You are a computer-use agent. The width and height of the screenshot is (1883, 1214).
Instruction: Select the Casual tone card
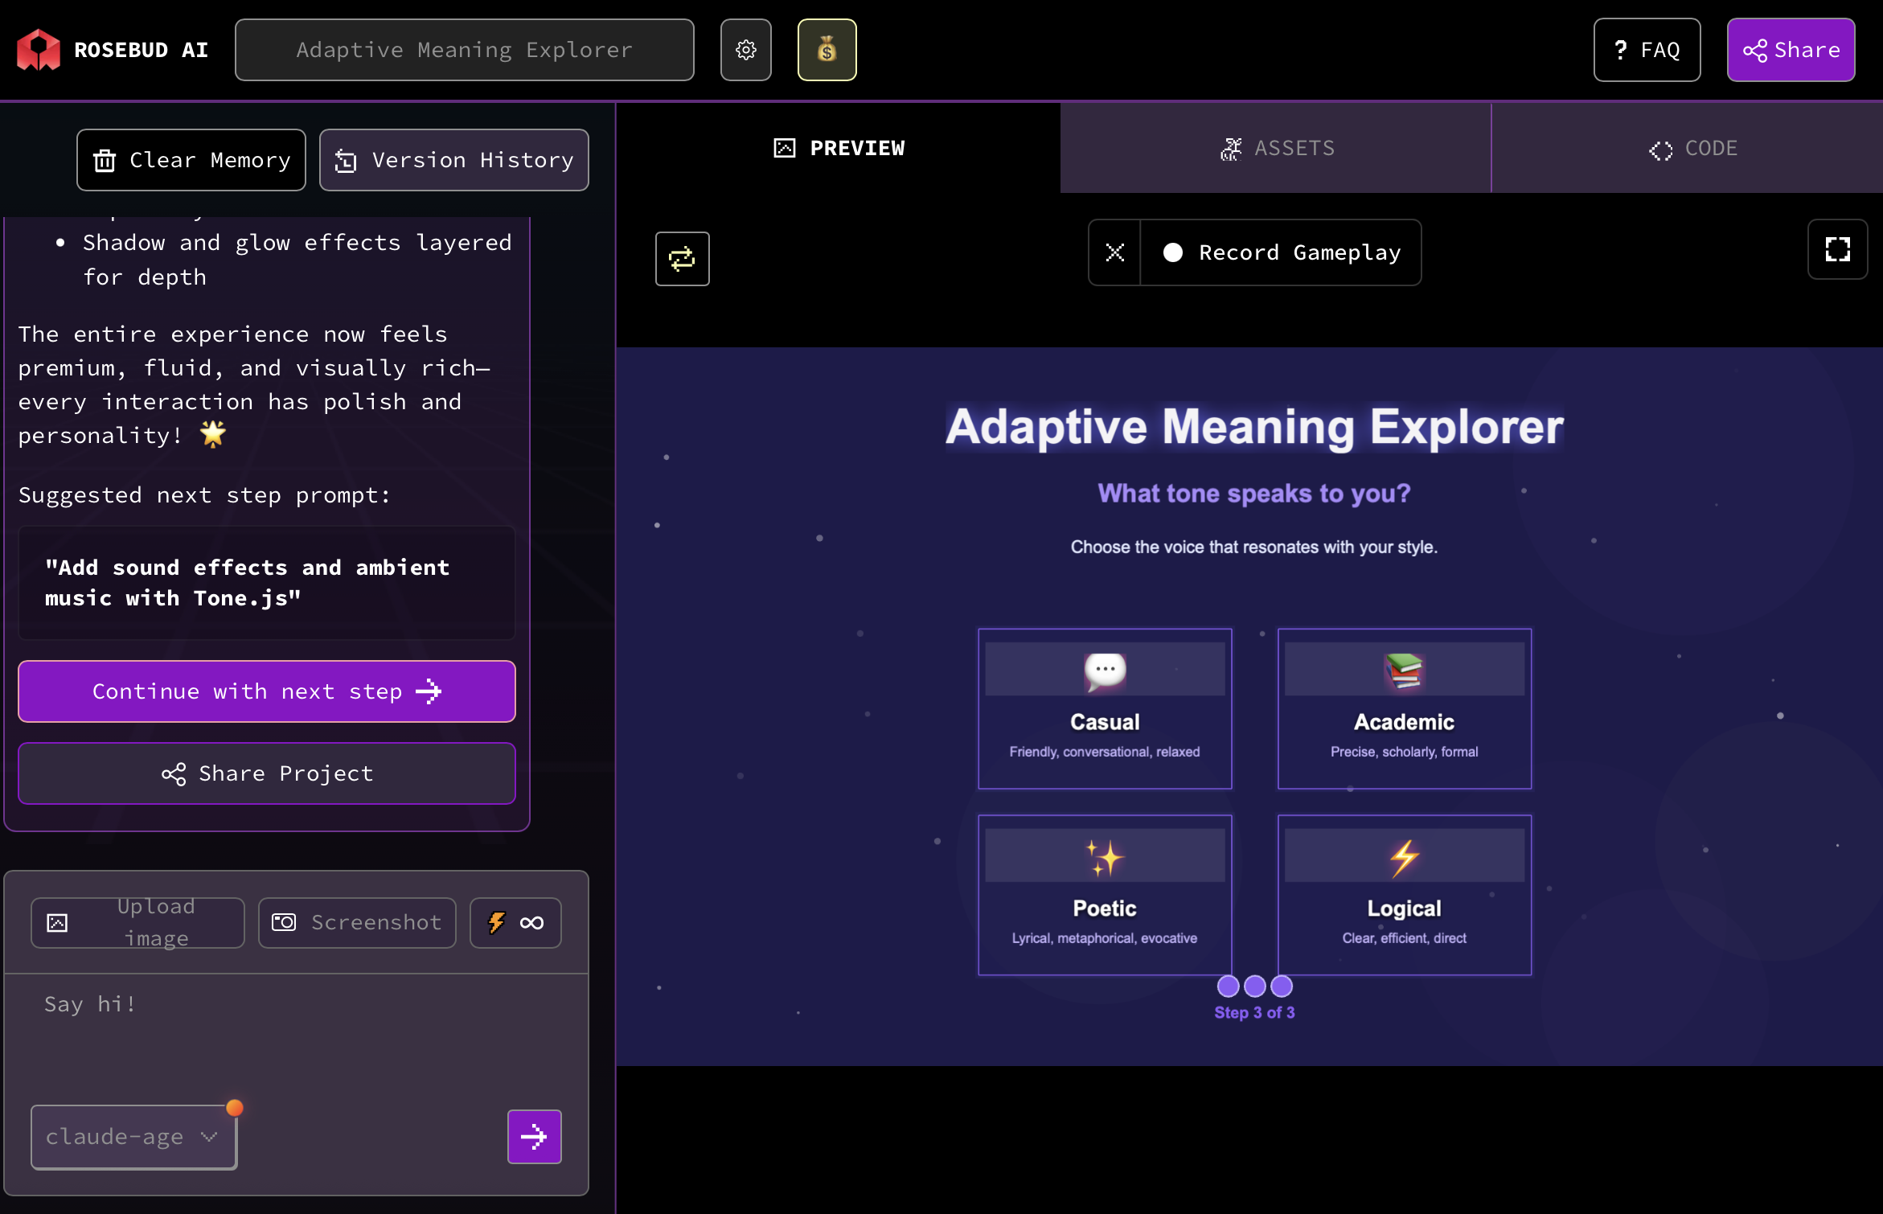[1104, 708]
